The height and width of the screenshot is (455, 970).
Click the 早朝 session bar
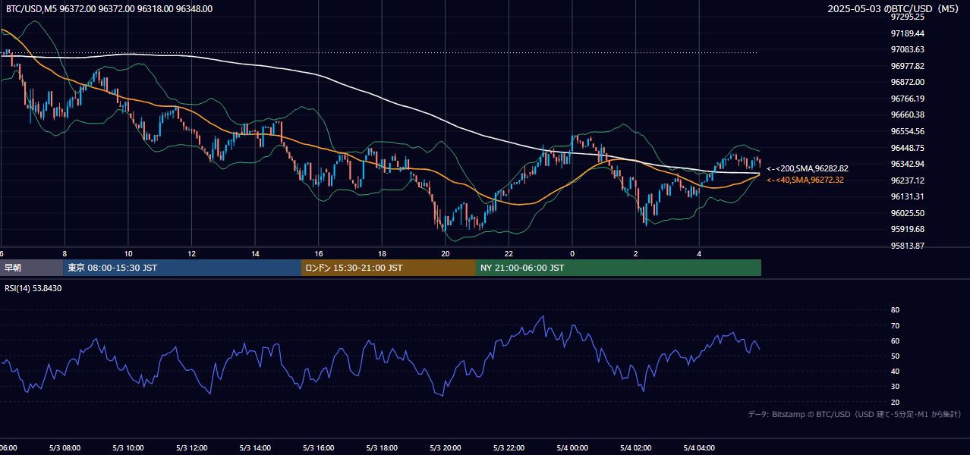pyautogui.click(x=32, y=268)
